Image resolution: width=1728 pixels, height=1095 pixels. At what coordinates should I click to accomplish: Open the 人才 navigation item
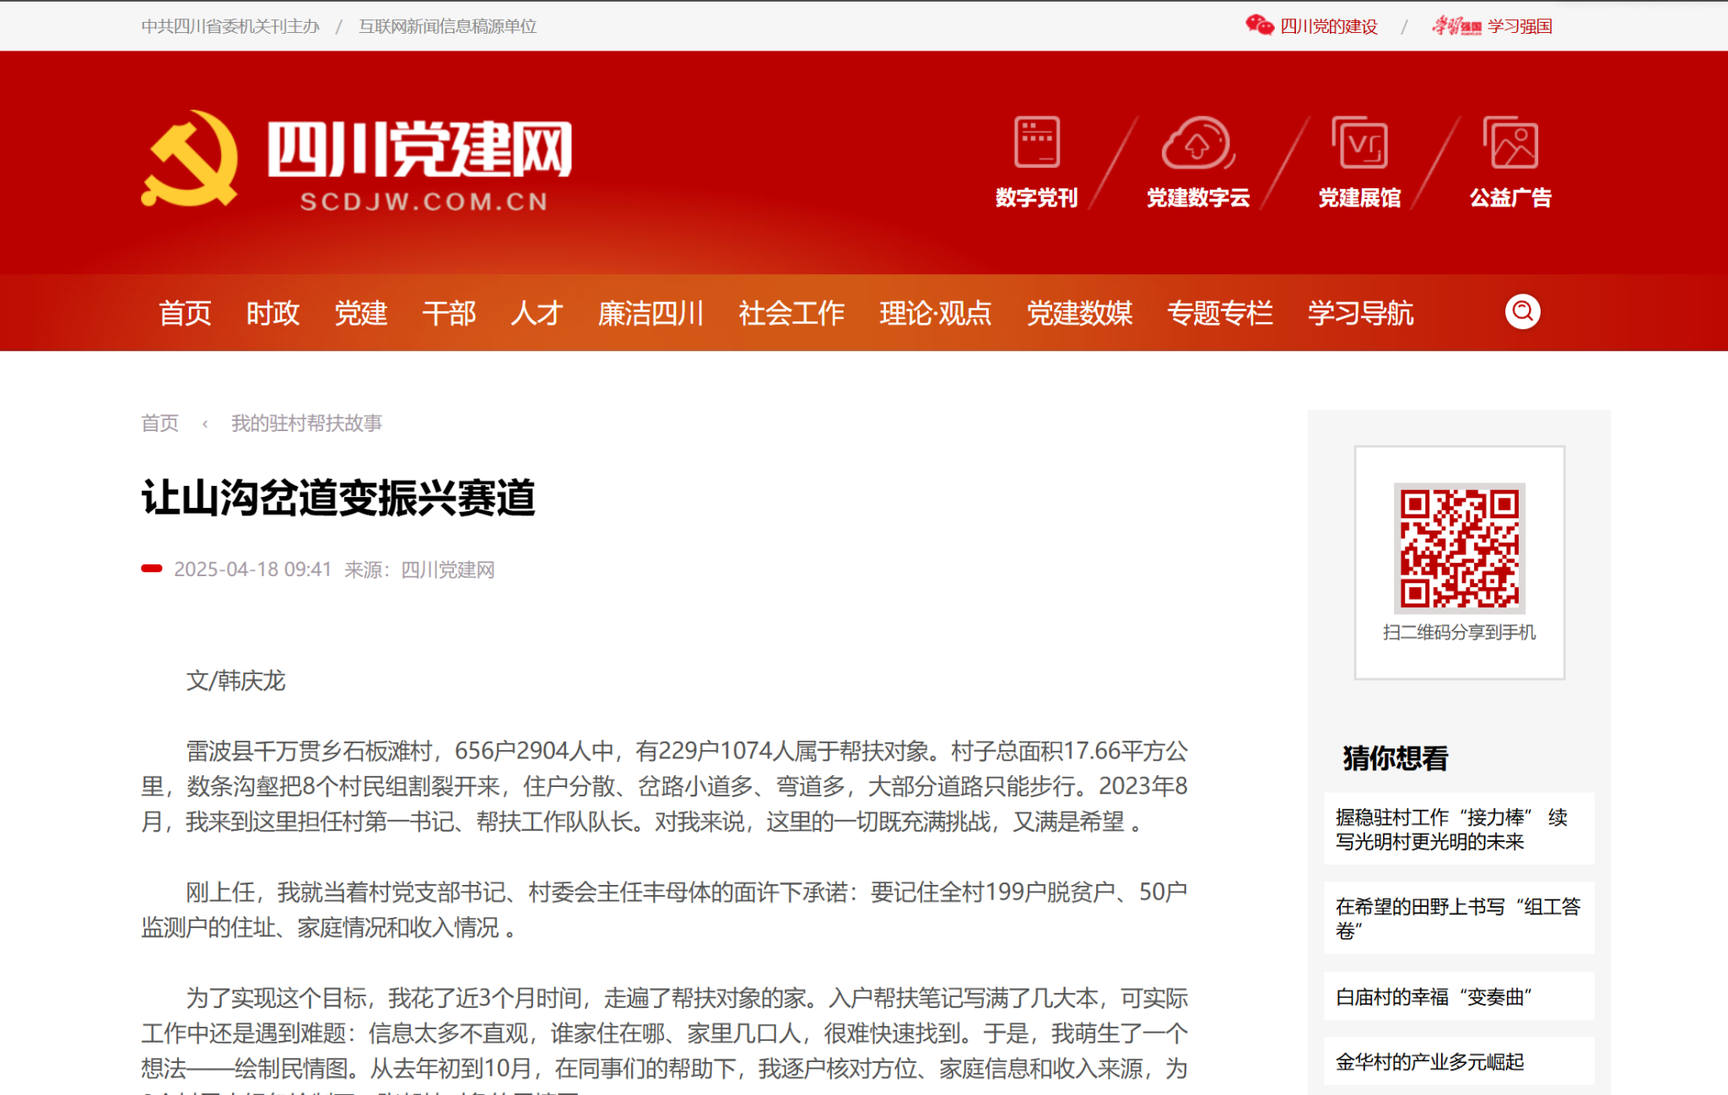tap(537, 313)
